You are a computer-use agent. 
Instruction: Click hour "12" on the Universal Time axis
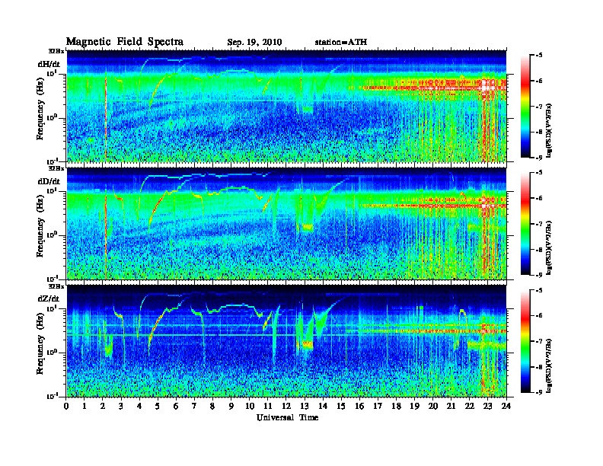[x=286, y=406]
